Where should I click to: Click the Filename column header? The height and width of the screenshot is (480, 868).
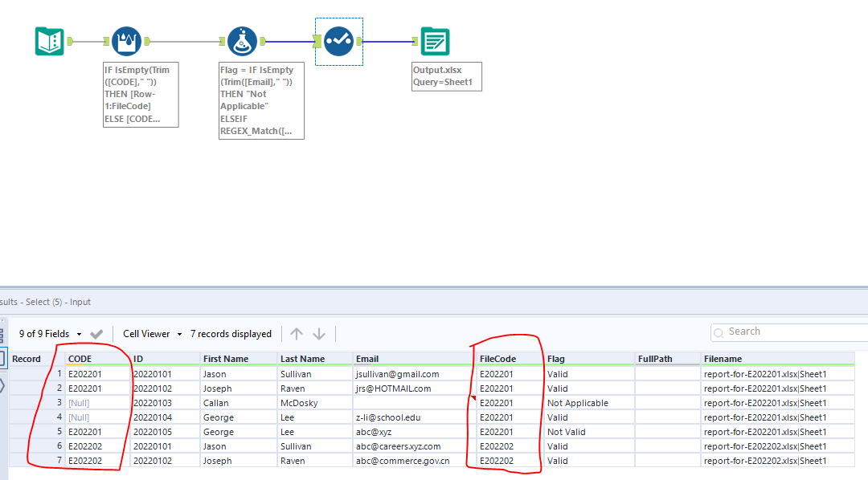[x=723, y=359]
